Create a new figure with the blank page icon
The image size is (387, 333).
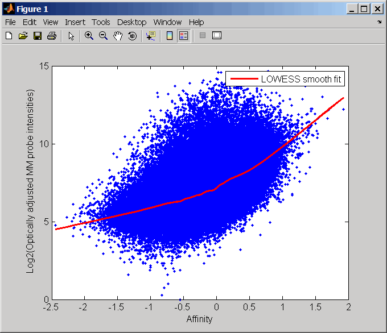(9, 36)
